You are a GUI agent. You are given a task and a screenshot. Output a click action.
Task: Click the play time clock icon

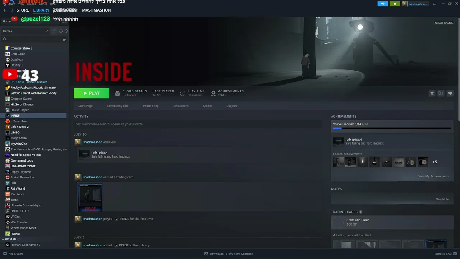183,93
